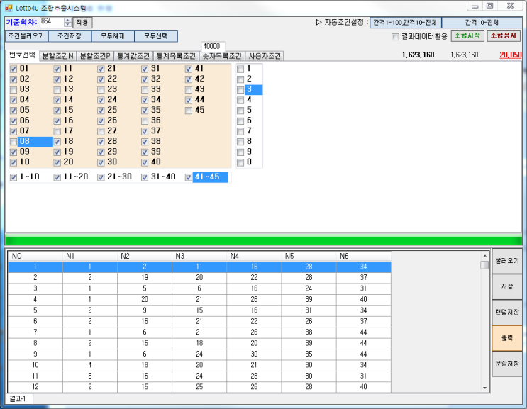Click the 조건불러오기 button
Image resolution: width=527 pixels, height=409 pixels.
[x=26, y=36]
